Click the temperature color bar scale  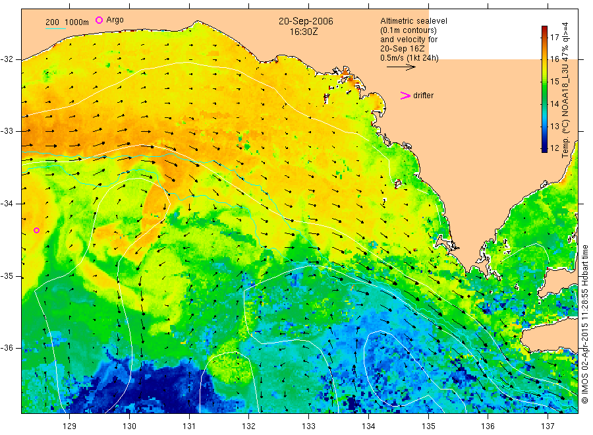(544, 89)
